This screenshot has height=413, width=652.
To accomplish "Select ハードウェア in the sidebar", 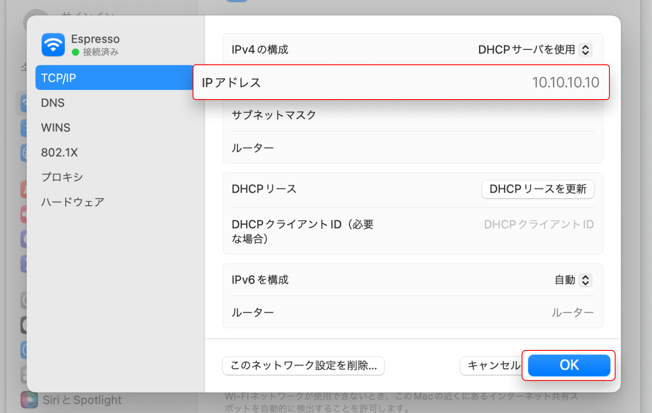I will (73, 202).
